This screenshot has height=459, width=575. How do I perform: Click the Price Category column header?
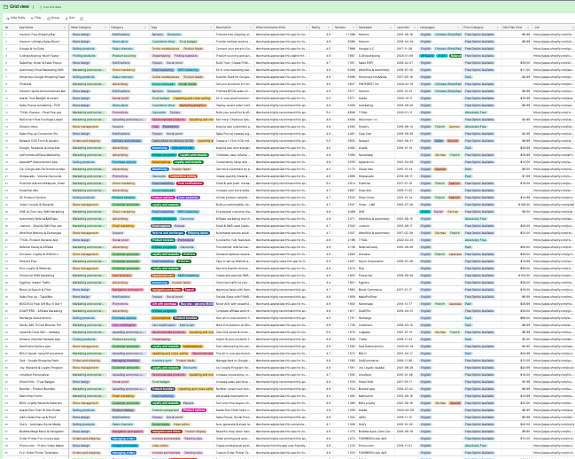[x=481, y=27]
